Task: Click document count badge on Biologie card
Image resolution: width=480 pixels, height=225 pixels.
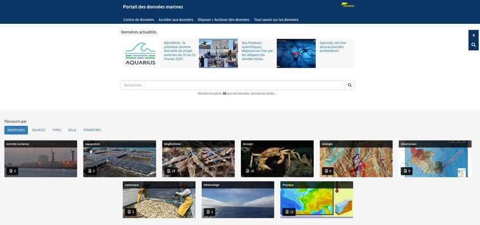Action: pyautogui.click(x=249, y=171)
